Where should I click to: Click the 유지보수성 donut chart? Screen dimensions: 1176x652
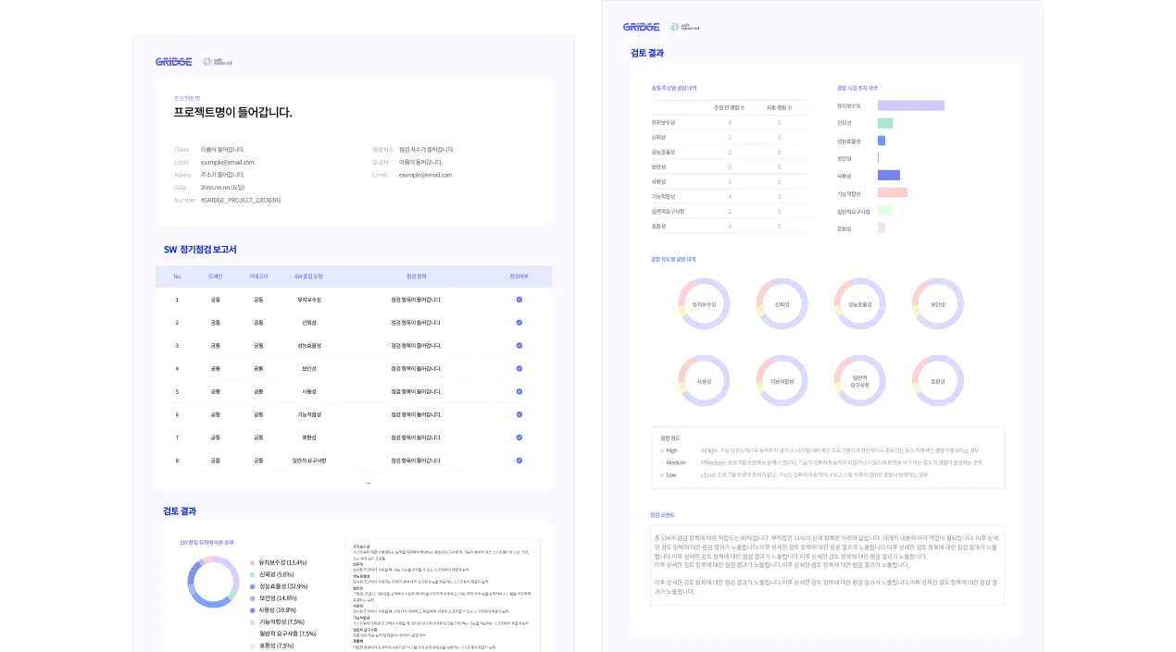705,303
